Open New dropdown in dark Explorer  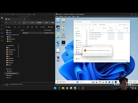point(8,27)
